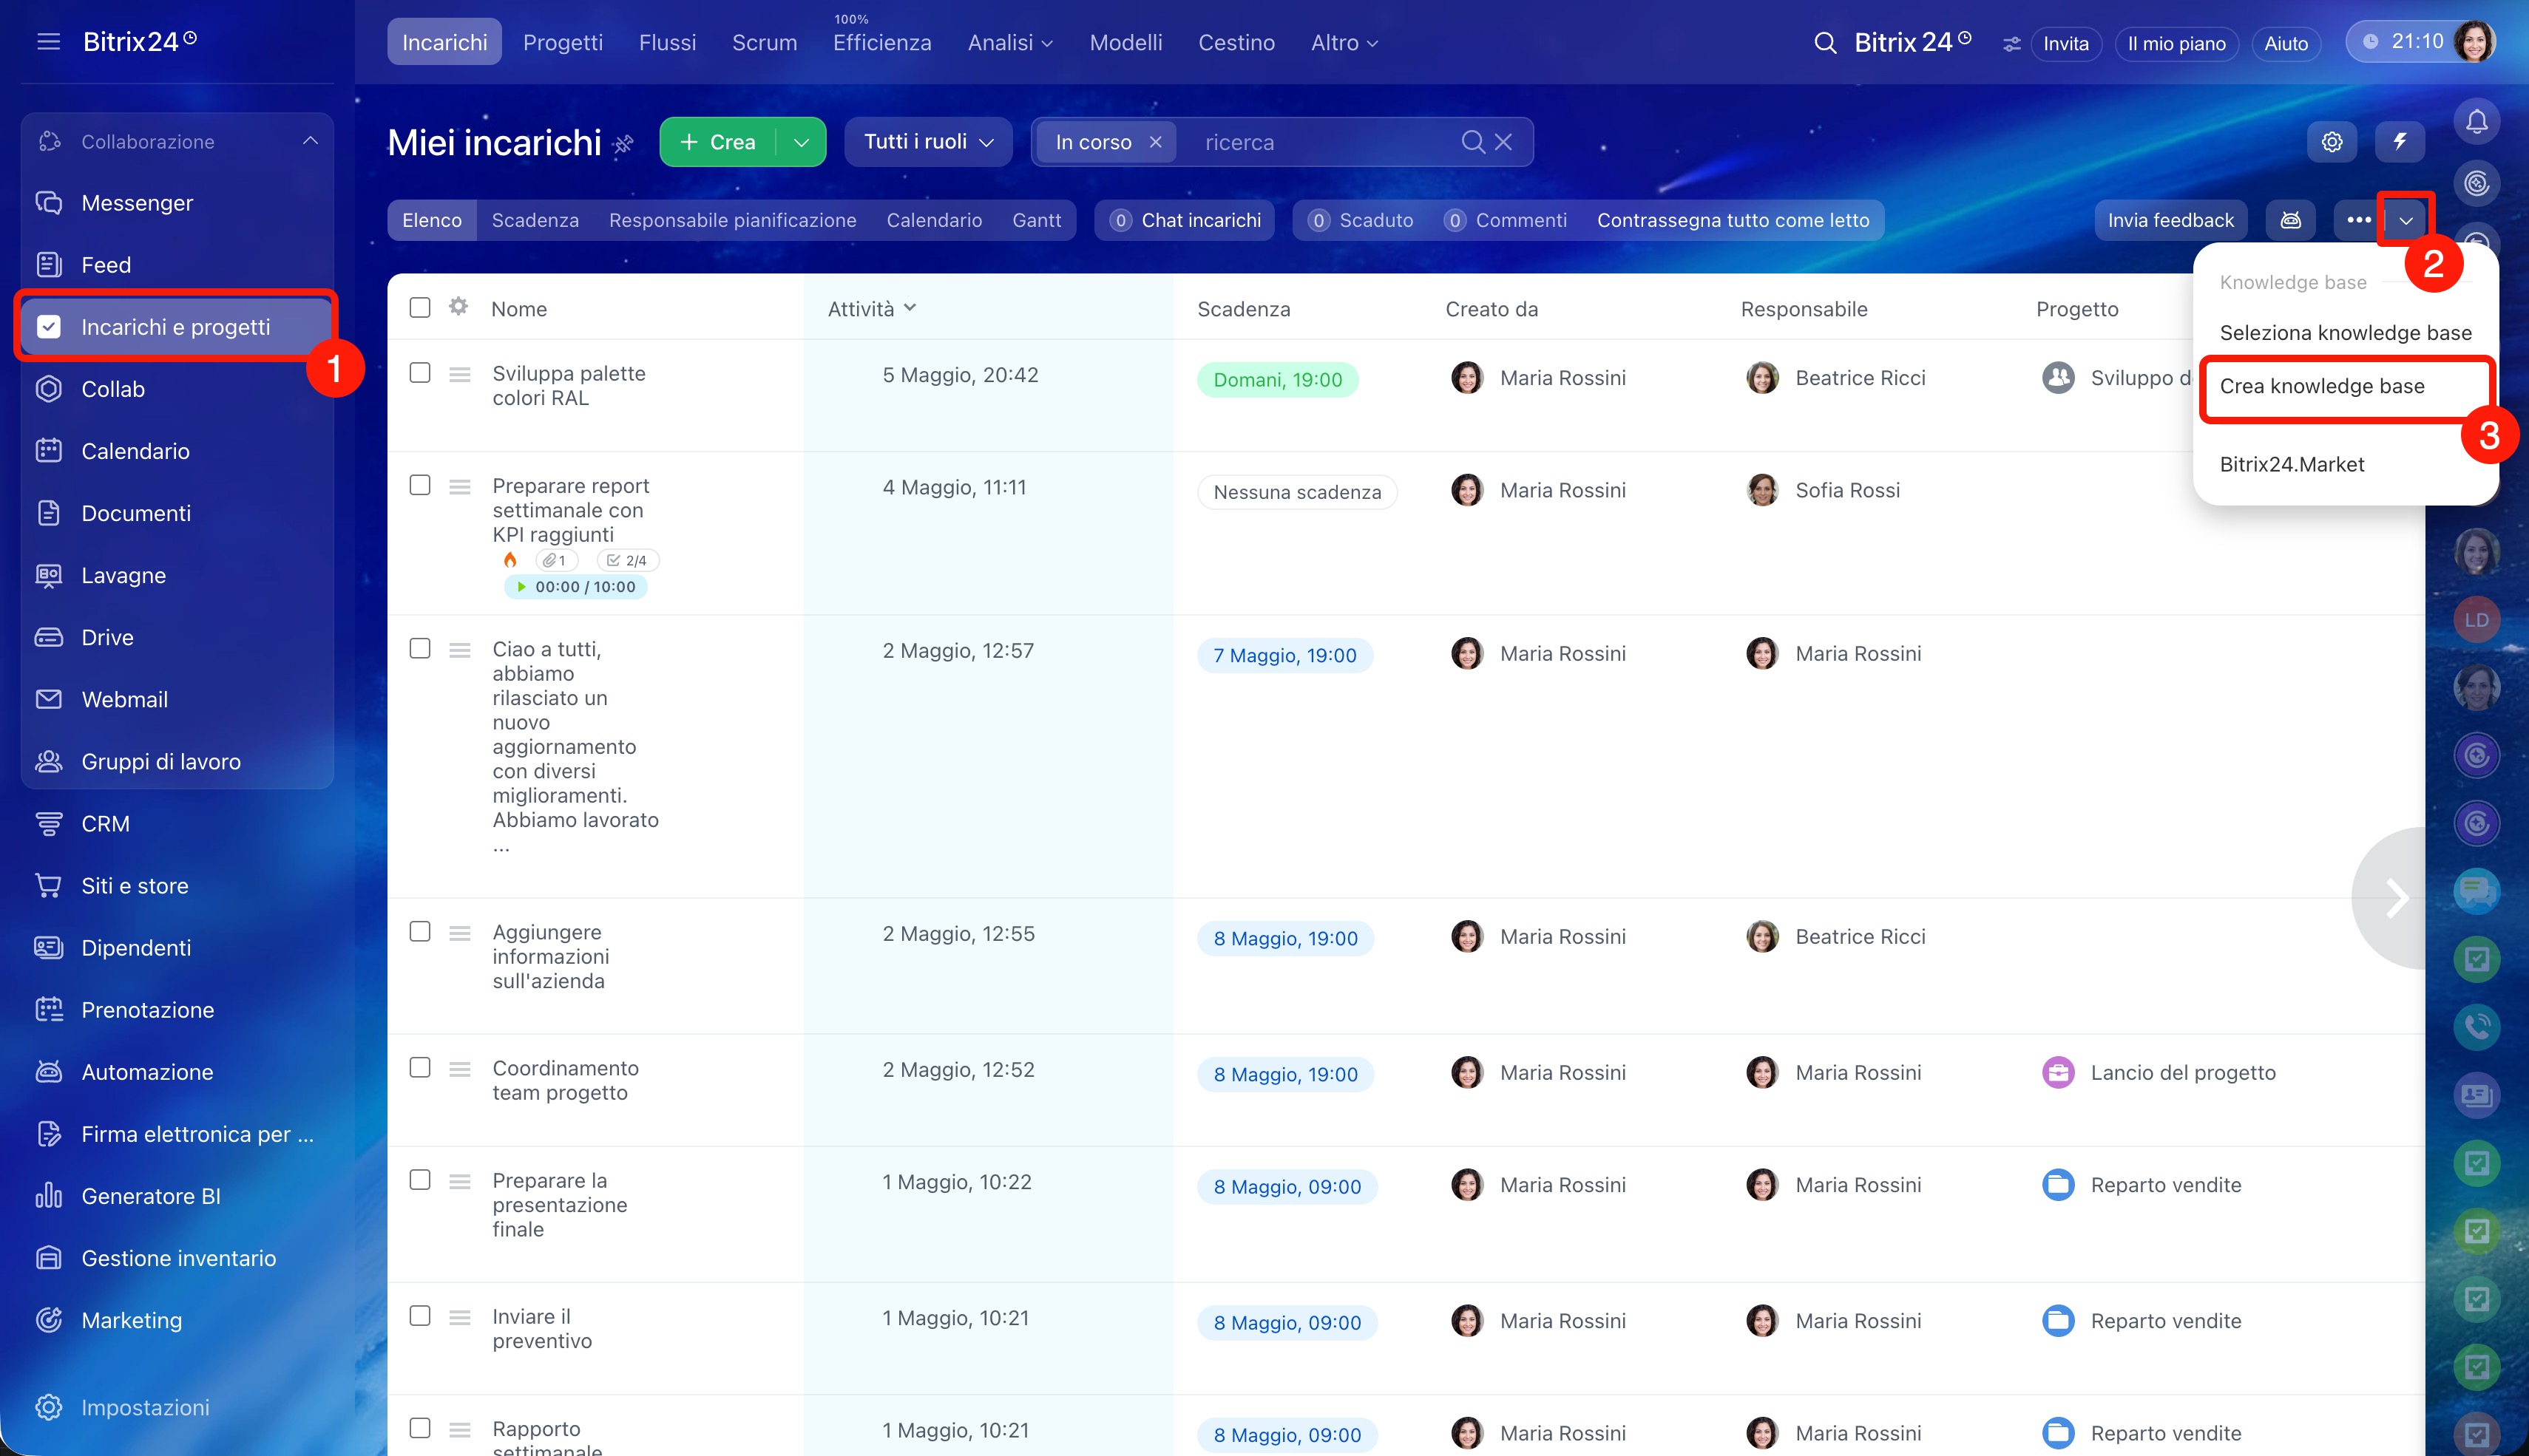2529x1456 pixels.
Task: Pin the Miei incarichi page
Action: pos(623,144)
